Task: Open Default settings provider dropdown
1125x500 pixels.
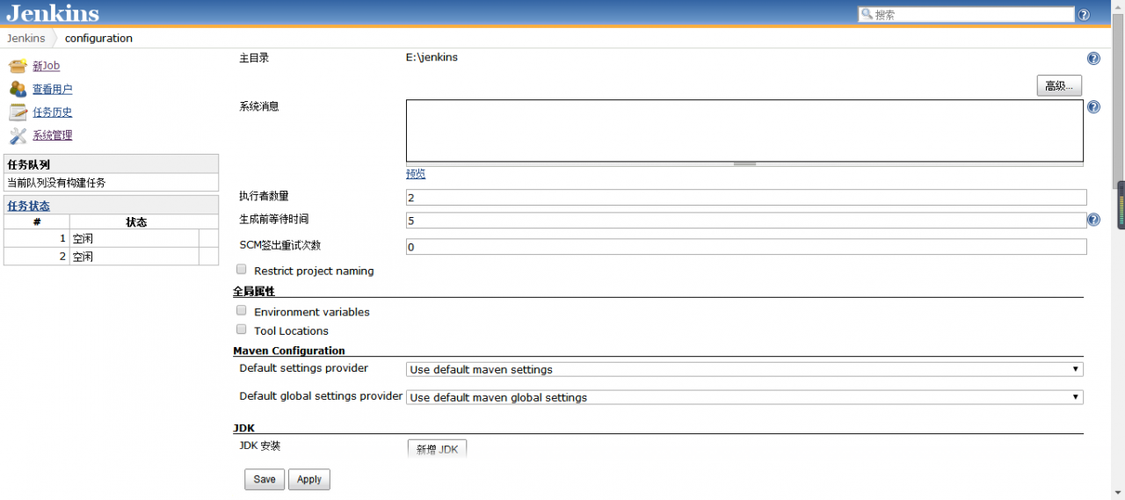Action: (x=744, y=369)
